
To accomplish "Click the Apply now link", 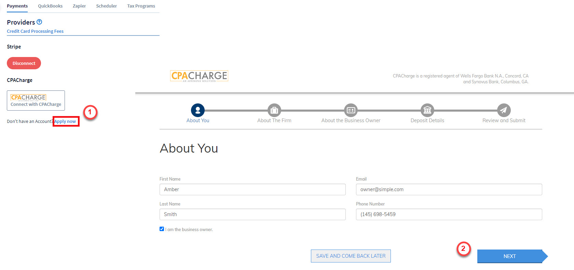I will [x=65, y=122].
